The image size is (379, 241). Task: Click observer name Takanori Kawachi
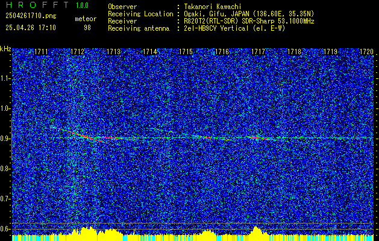(x=213, y=7)
